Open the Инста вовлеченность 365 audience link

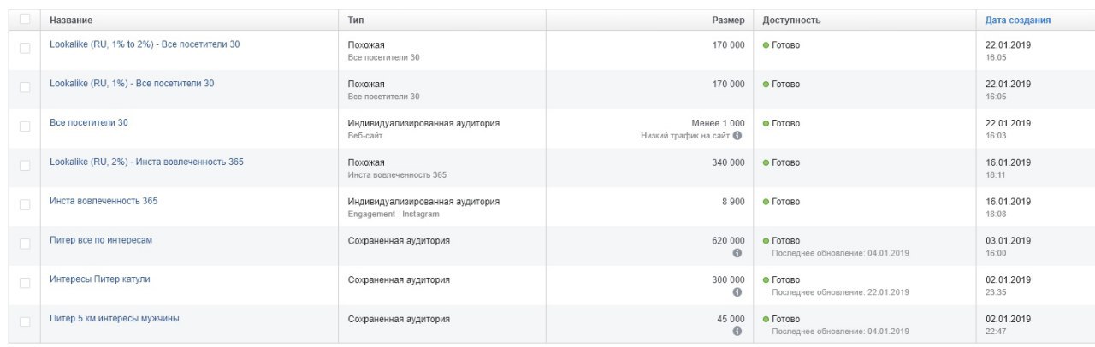pos(104,201)
